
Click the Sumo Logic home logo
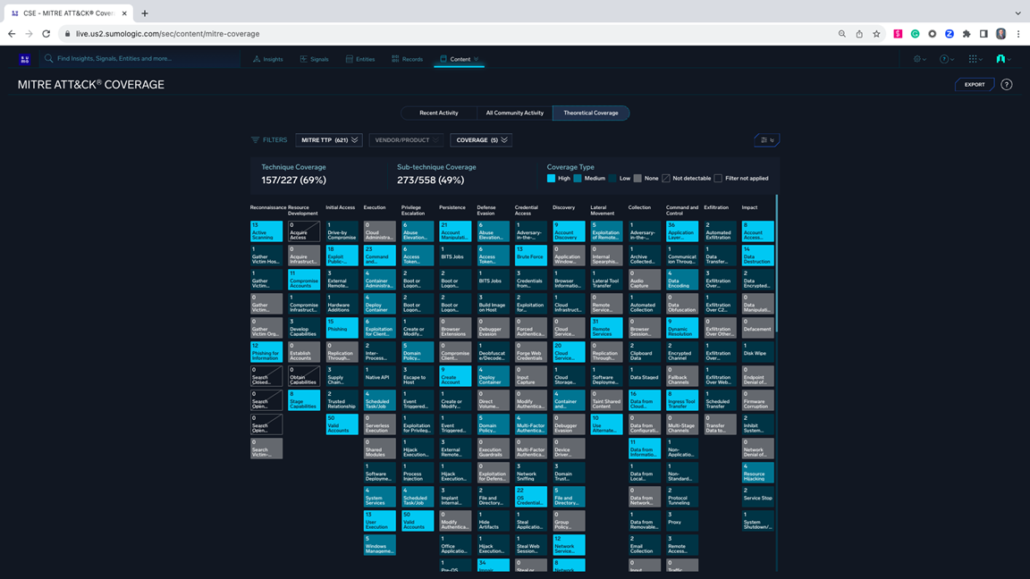[25, 59]
